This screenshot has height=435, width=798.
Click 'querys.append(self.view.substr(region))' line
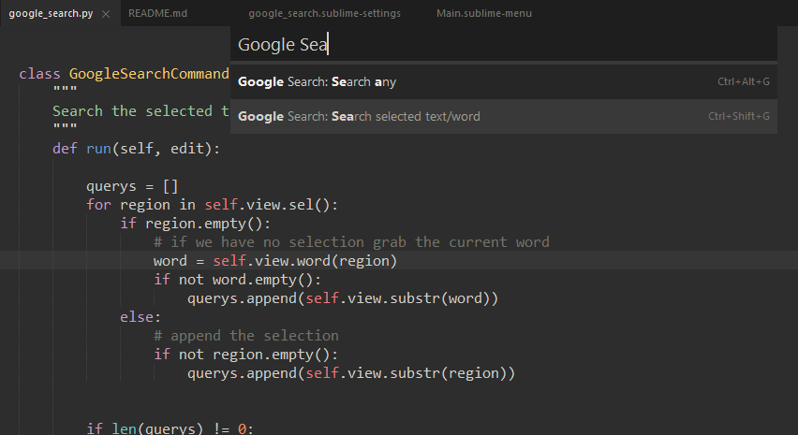point(351,373)
